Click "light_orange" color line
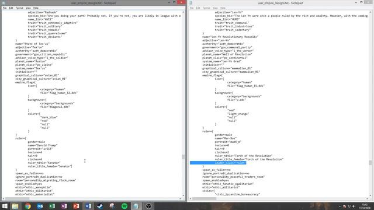The height and width of the screenshot is (210, 374). click(238, 114)
